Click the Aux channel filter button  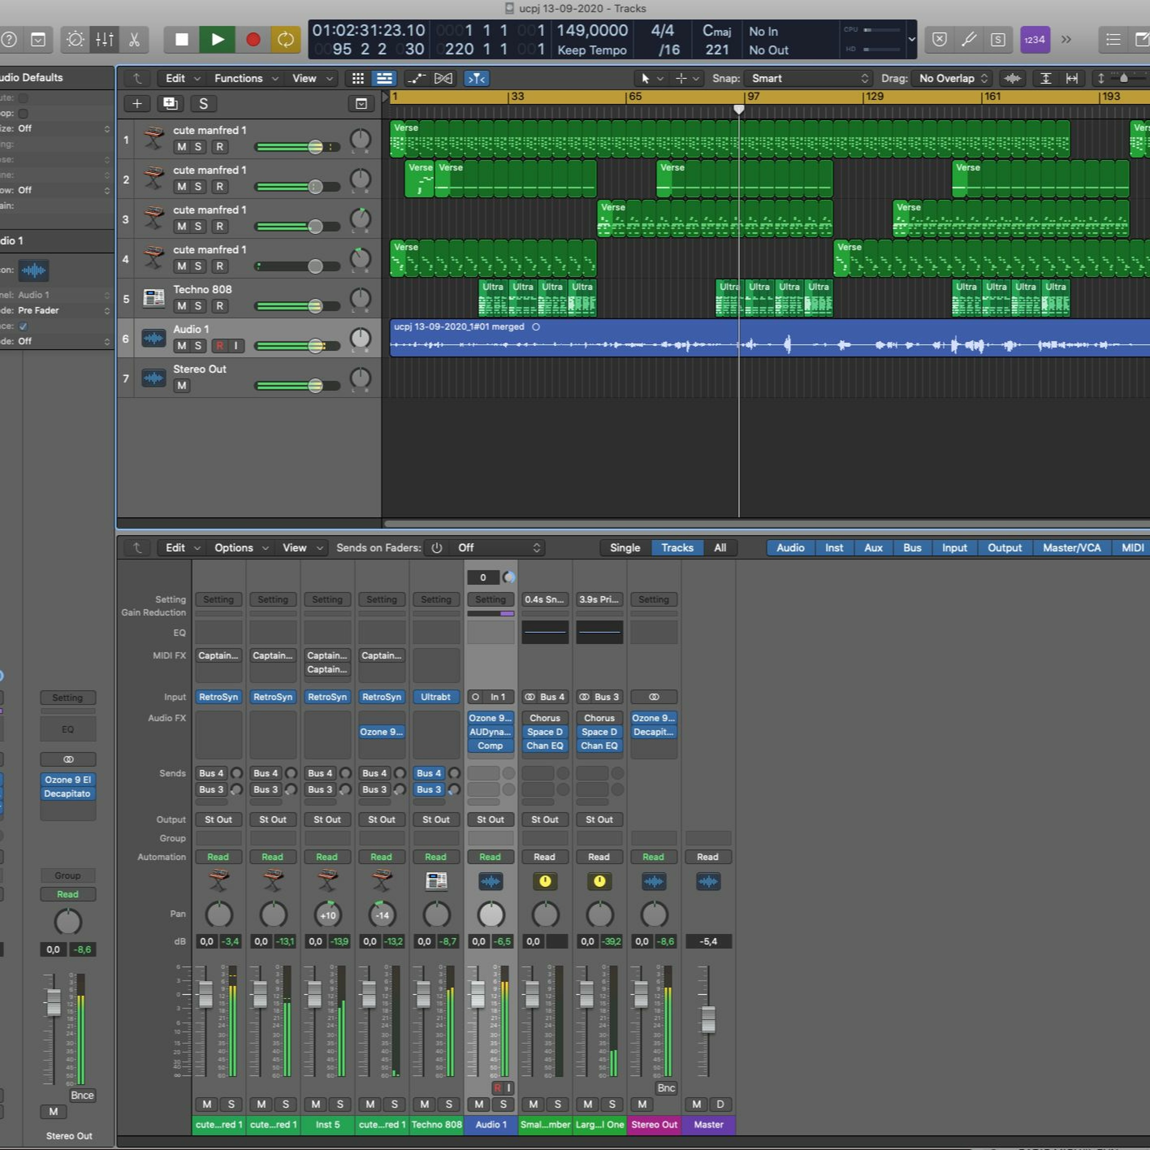coord(872,548)
